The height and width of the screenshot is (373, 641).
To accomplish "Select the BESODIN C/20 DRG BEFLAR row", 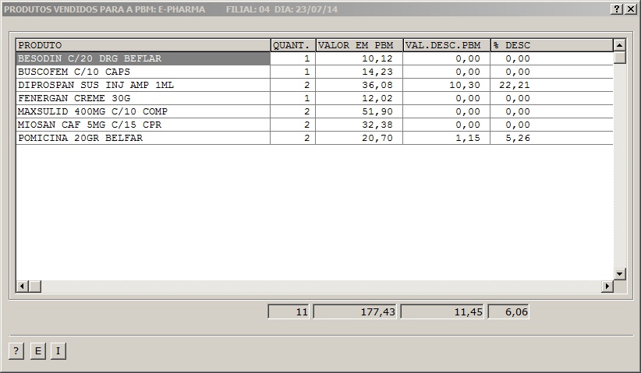I will pos(143,58).
